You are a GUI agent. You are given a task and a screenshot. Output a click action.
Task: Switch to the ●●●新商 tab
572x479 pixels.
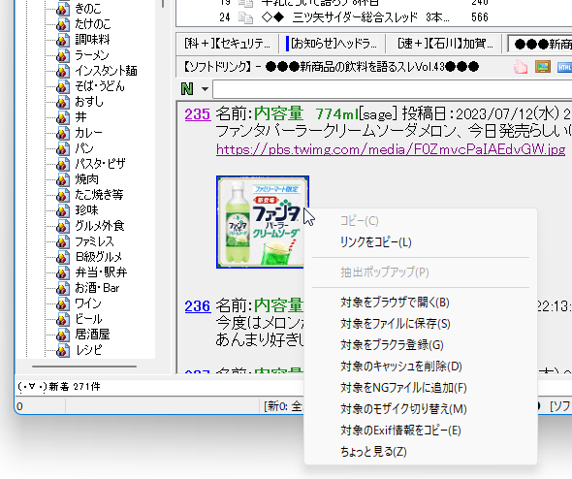click(x=541, y=45)
